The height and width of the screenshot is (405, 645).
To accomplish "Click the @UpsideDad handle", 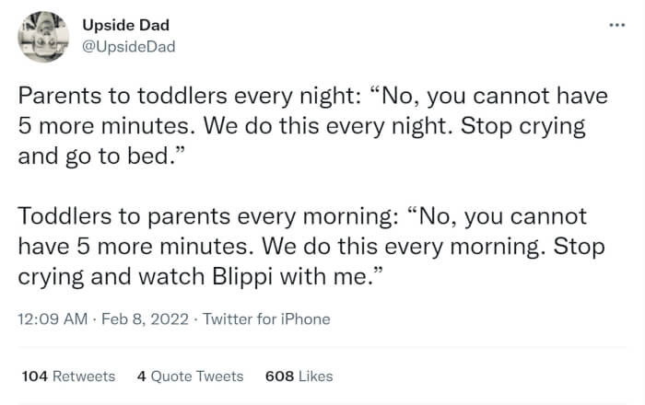I will pos(129,46).
